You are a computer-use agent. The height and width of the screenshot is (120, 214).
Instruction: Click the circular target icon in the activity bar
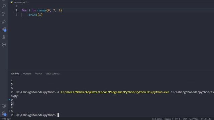point(4,44)
